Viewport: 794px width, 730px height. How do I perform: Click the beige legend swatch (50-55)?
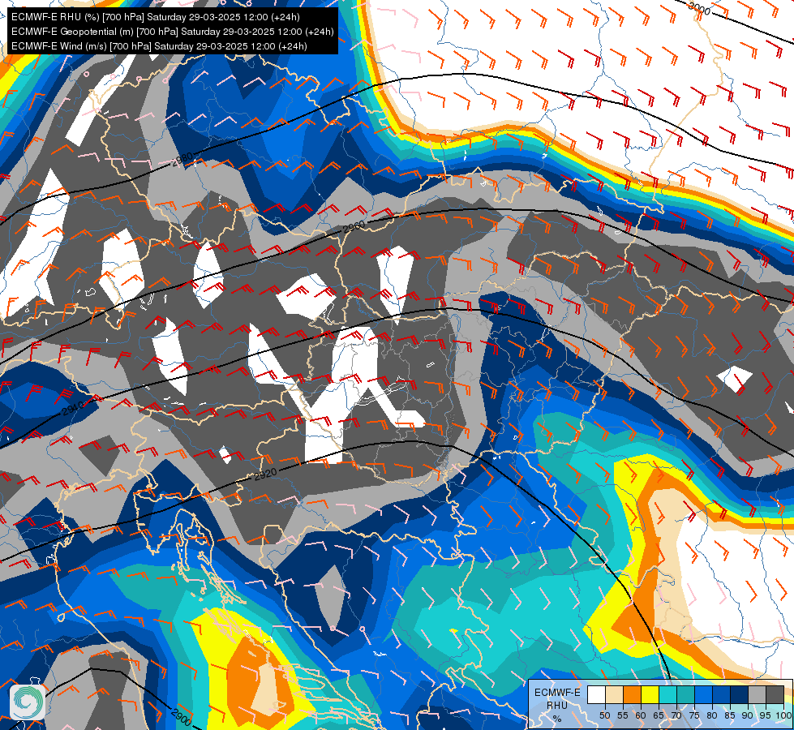coord(614,694)
